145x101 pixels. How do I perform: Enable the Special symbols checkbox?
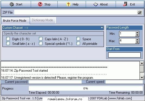pyautogui.click(x=41, y=43)
